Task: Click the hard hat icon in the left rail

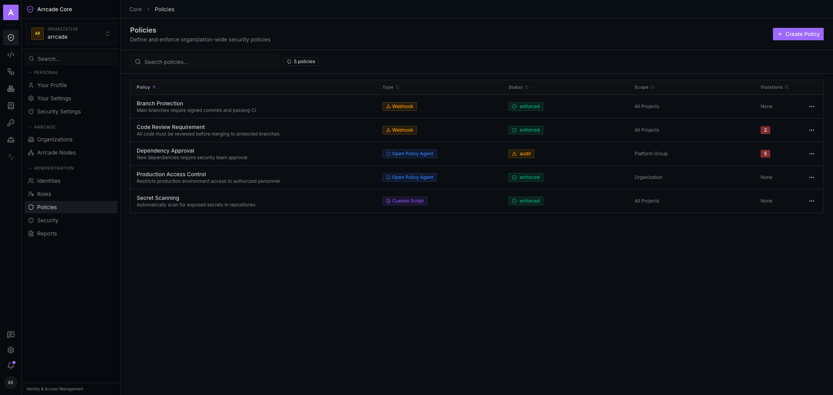Action: tap(11, 140)
